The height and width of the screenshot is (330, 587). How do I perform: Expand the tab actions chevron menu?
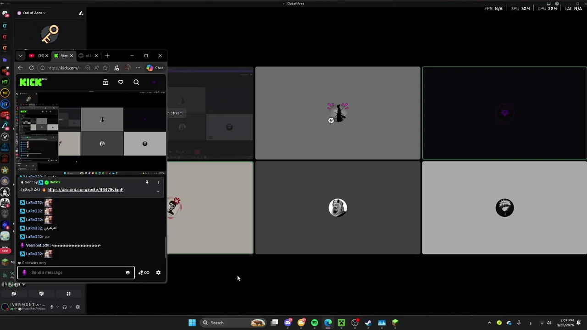pyautogui.click(x=20, y=55)
